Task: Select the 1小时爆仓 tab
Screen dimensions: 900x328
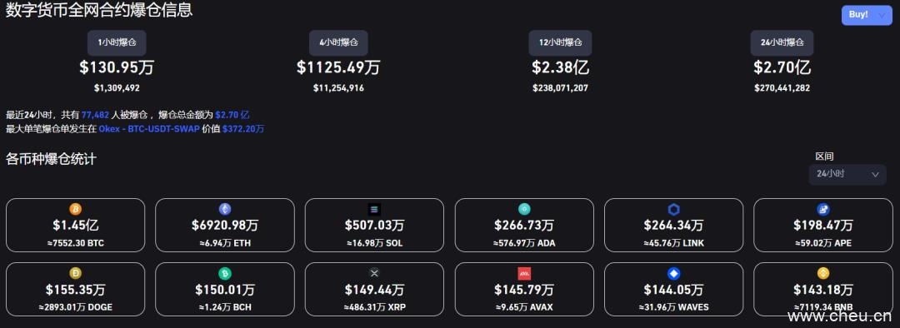Action: pos(117,42)
